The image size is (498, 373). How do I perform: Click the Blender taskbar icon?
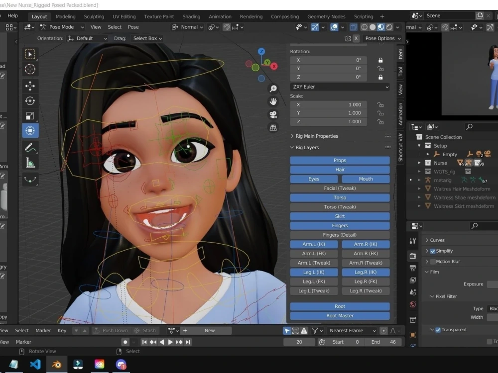[57, 364]
